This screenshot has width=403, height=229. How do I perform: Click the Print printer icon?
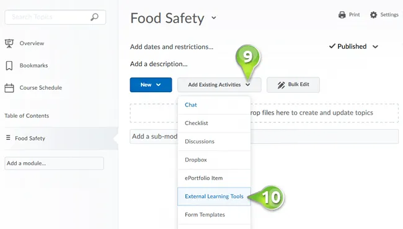342,15
